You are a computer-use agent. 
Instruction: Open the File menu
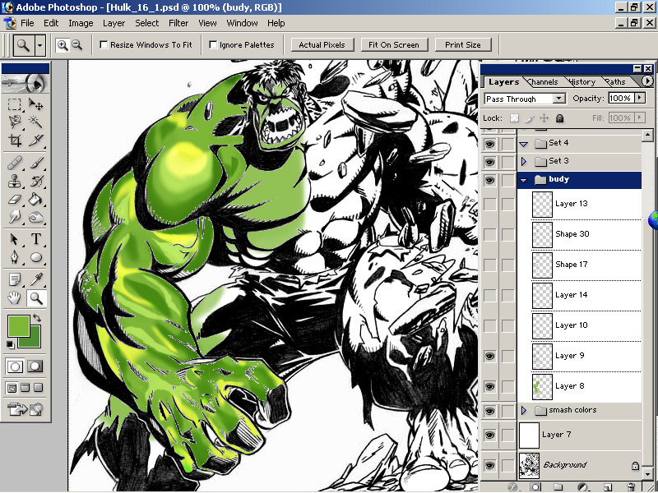27,23
